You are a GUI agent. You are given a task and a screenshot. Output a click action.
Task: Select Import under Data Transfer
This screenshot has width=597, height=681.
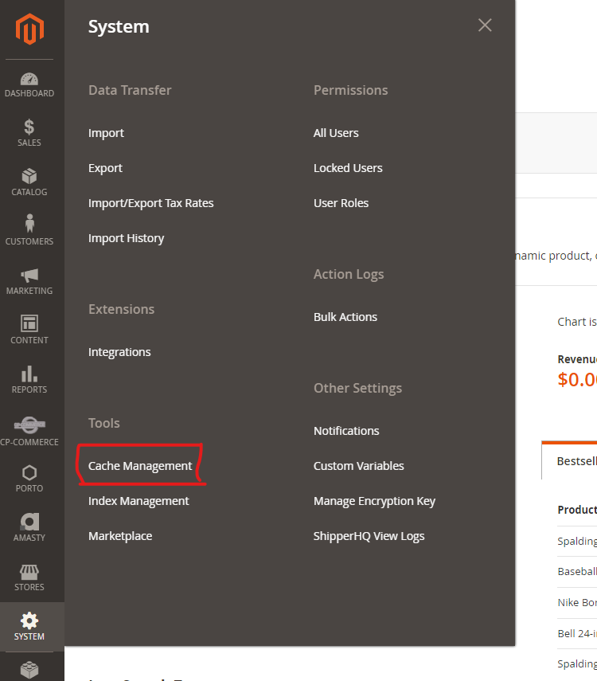click(106, 133)
